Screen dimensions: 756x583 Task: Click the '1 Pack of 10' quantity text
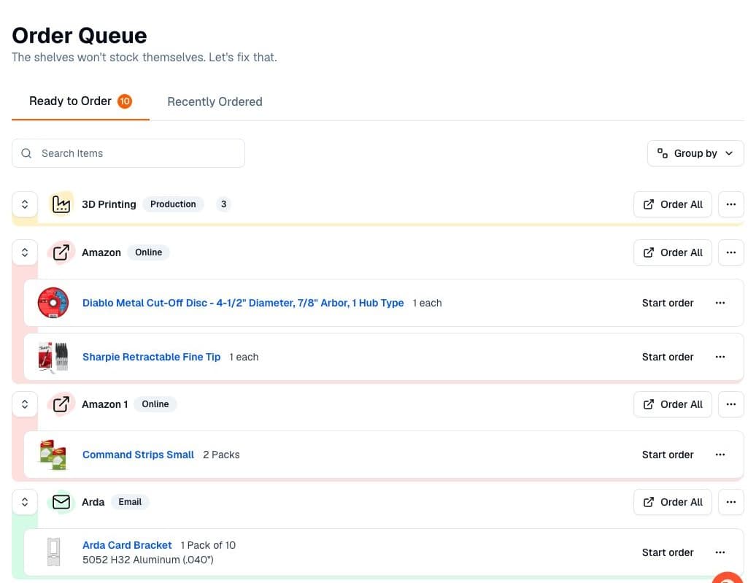pos(208,545)
